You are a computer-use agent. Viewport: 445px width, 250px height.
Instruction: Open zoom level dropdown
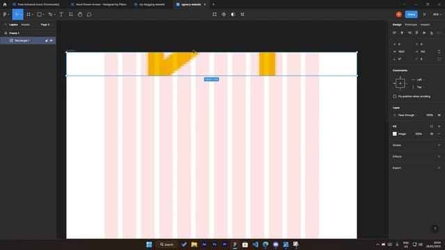437,15
